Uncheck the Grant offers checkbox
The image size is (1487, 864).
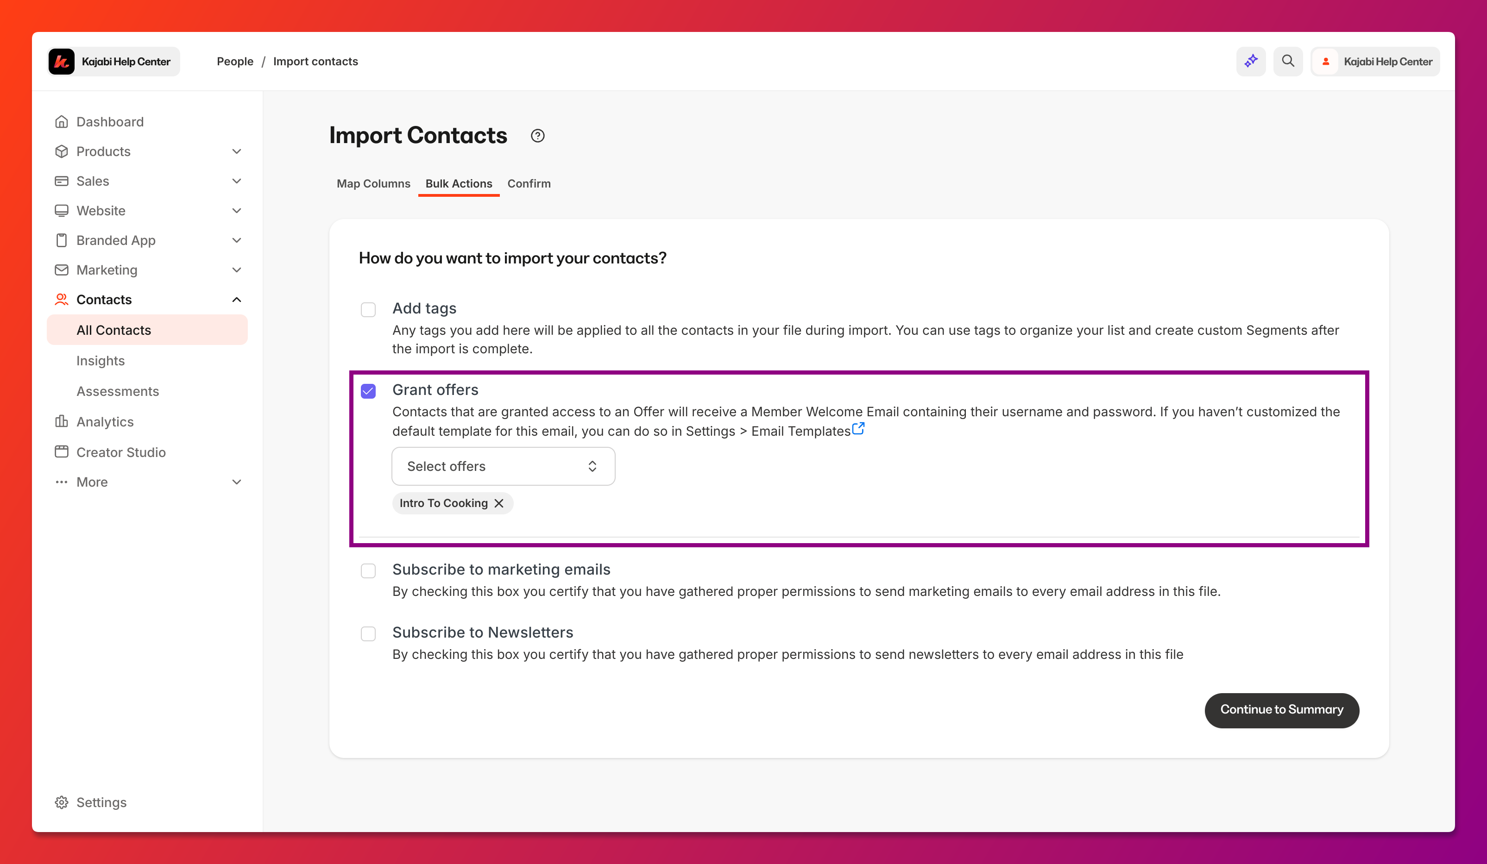(x=368, y=391)
